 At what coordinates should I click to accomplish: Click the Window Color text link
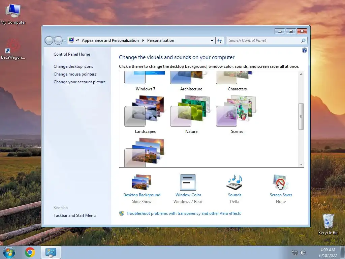click(x=188, y=195)
